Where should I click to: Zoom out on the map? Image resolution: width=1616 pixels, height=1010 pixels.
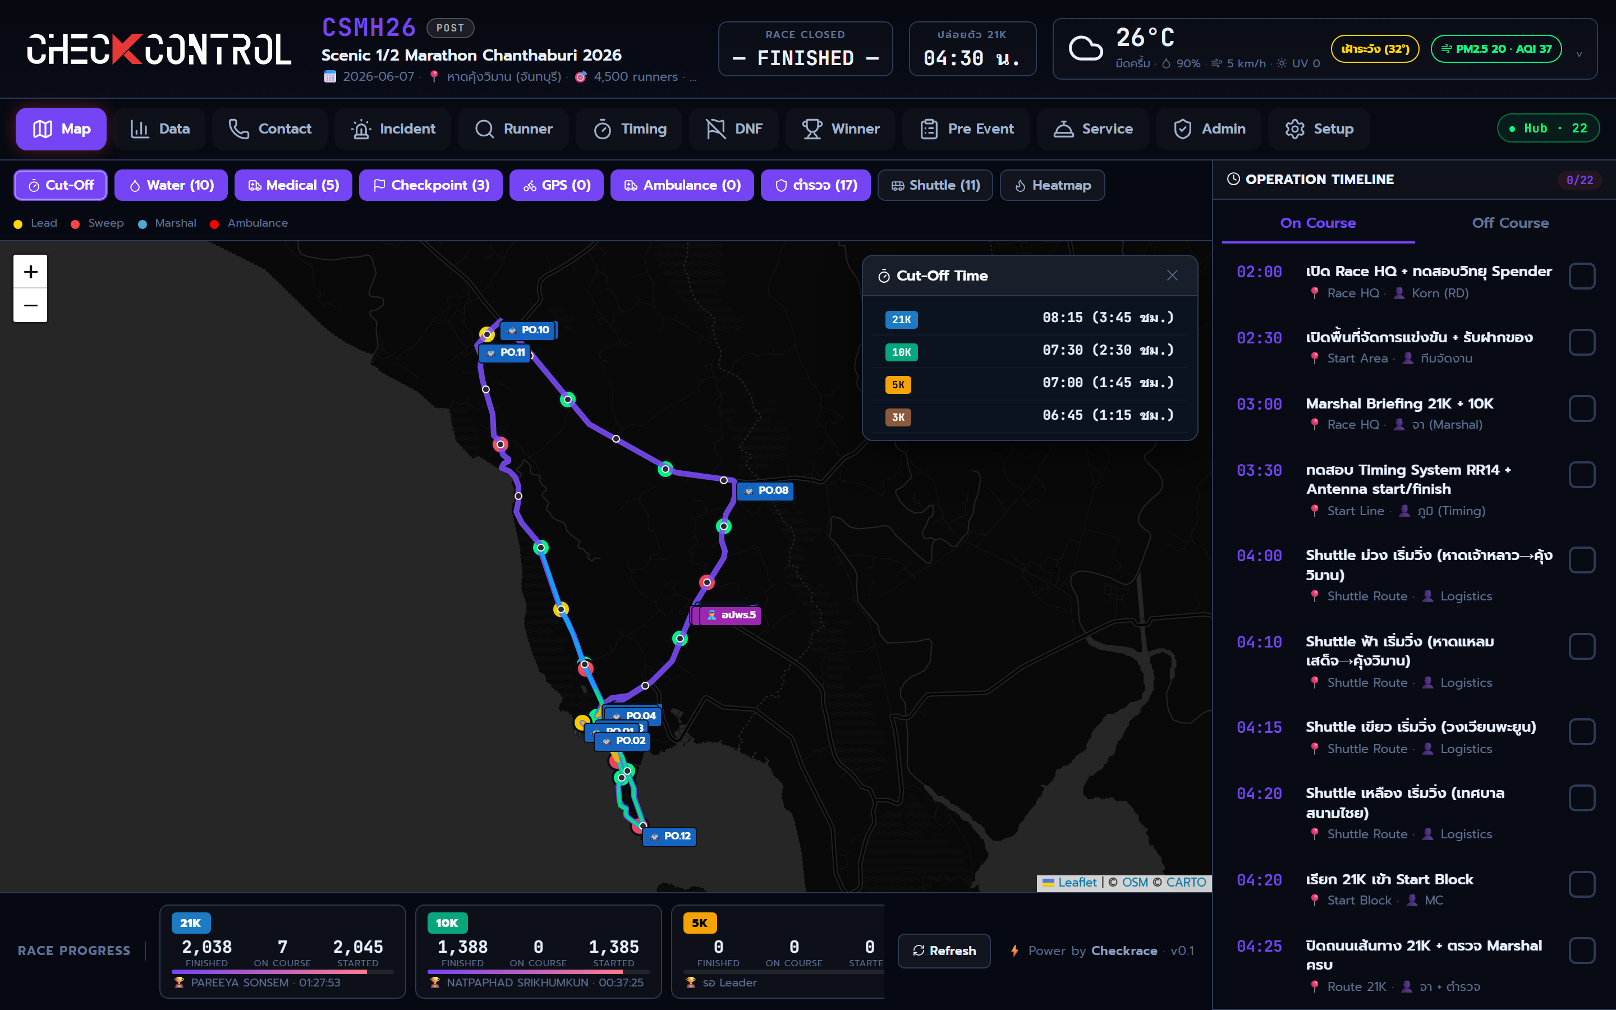pos(30,305)
